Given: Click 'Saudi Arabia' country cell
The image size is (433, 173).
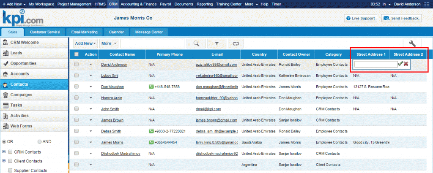Looking at the screenshot, I should click(x=252, y=143).
